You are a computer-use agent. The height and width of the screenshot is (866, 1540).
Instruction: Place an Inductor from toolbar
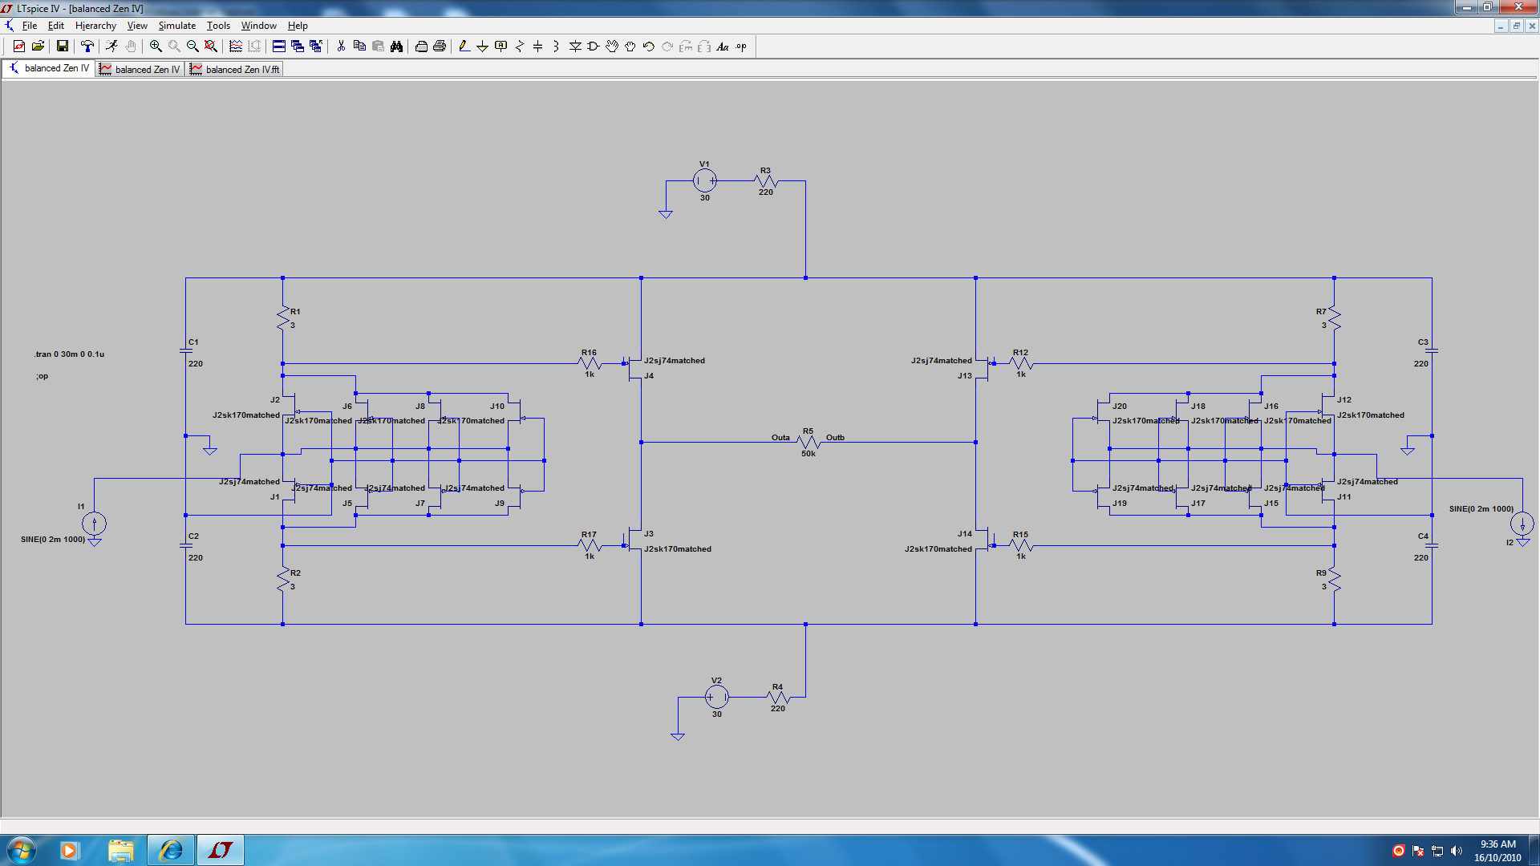coord(556,47)
